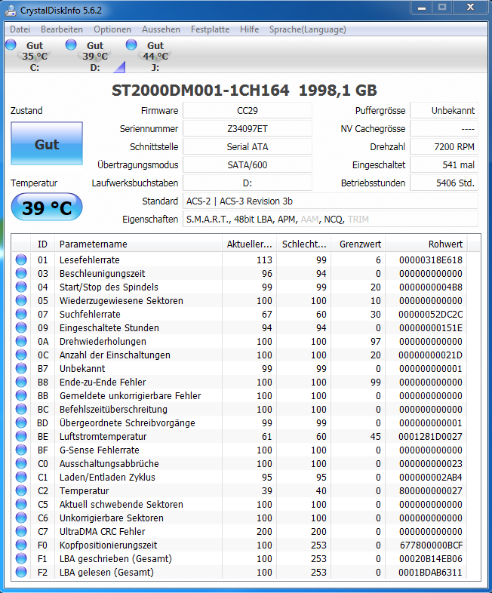Screen dimensions: 492x593
Task: Select raw value 0001281D0027
Action: click(430, 436)
